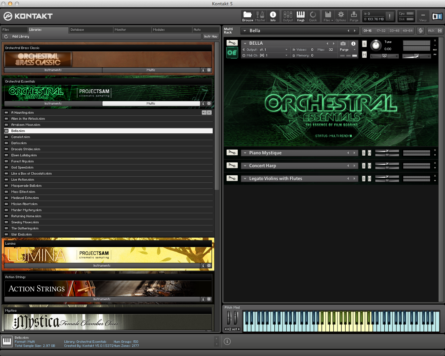445x356 pixels.
Task: Show Orchestral Brass Classic Instruments
Action: click(x=53, y=70)
